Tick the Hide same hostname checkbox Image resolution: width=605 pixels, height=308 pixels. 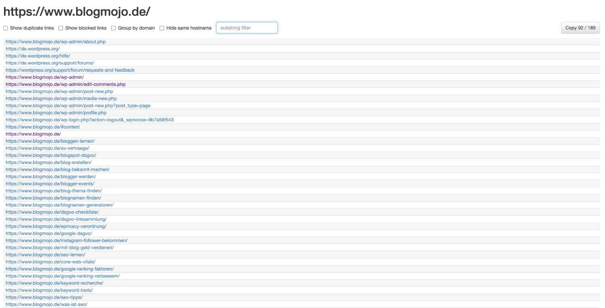click(162, 28)
